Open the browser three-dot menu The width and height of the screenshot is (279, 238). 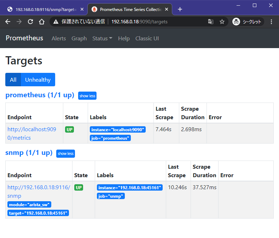click(271, 22)
